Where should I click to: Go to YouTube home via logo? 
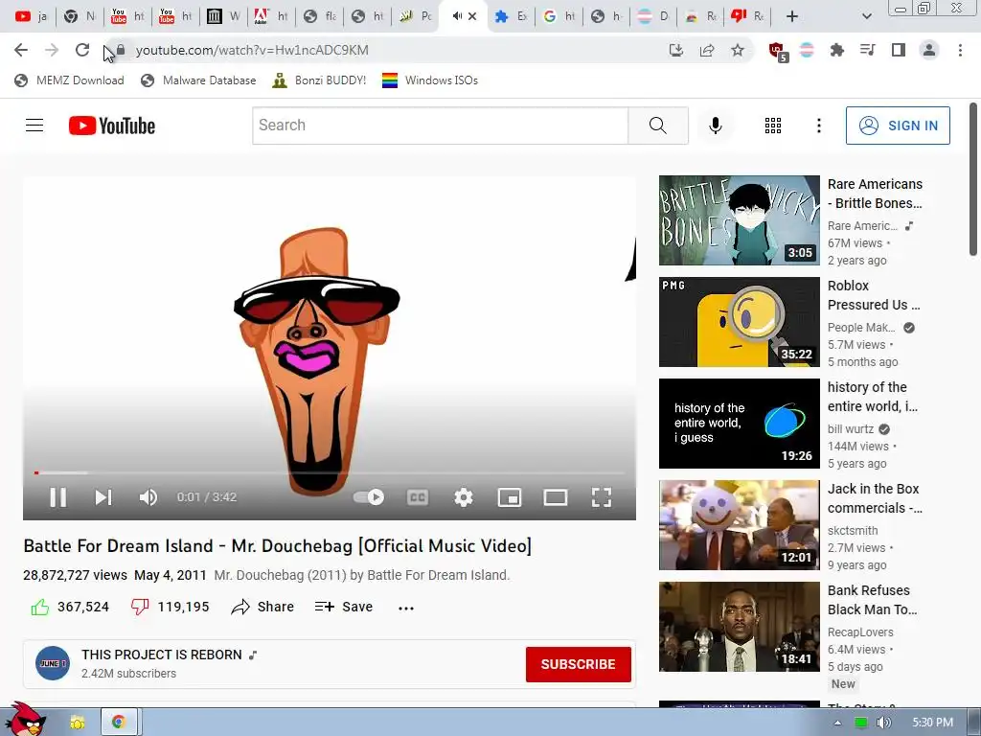(x=112, y=126)
